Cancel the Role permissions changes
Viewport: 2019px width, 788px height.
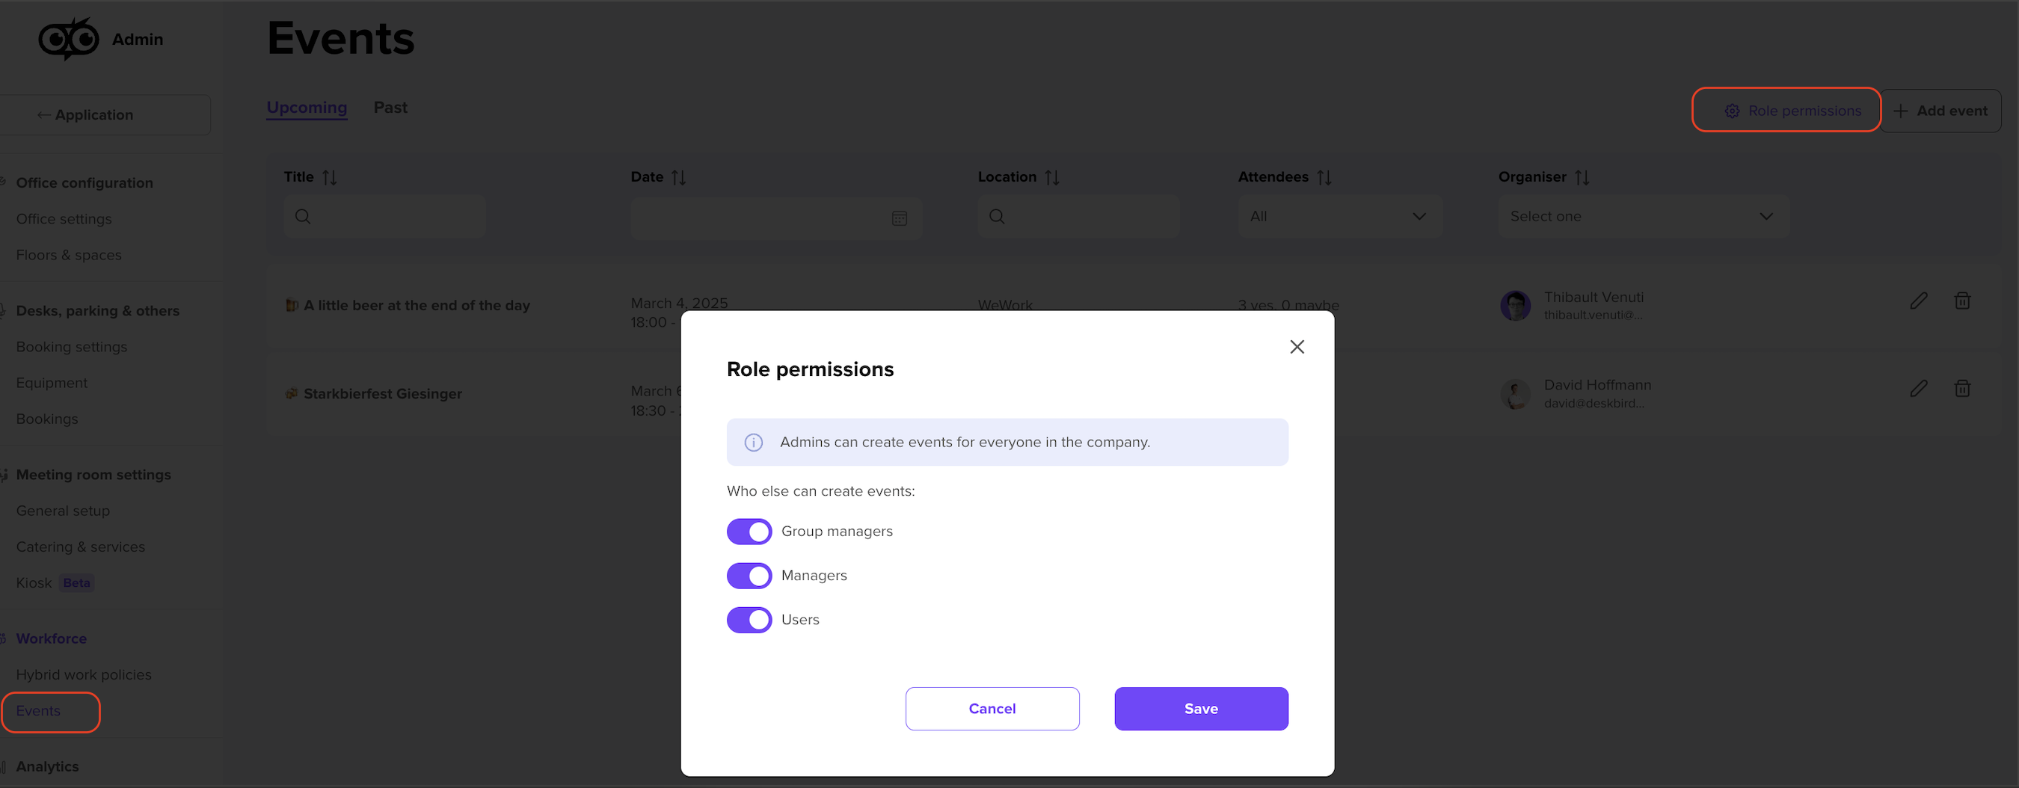tap(992, 709)
